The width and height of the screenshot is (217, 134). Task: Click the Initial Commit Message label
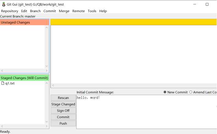(x=95, y=92)
